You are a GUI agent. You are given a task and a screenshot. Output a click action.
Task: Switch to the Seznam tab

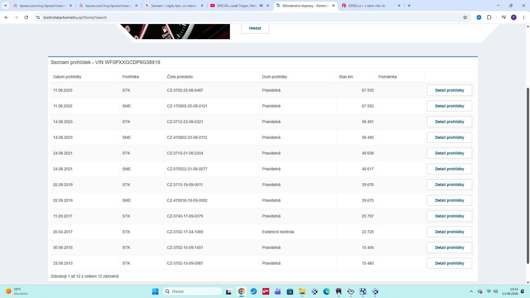[174, 6]
